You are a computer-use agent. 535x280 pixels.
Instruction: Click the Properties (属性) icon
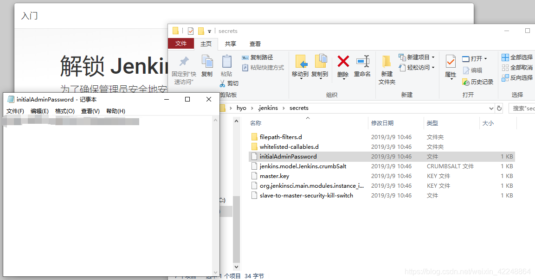[x=451, y=62]
